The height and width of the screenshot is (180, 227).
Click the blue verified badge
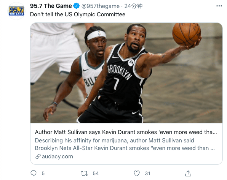click(76, 6)
